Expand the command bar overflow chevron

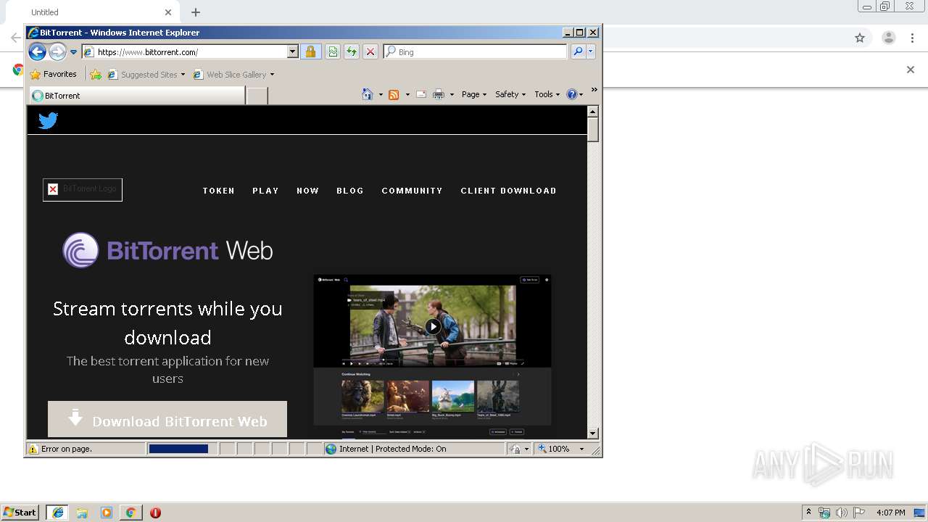tap(594, 91)
